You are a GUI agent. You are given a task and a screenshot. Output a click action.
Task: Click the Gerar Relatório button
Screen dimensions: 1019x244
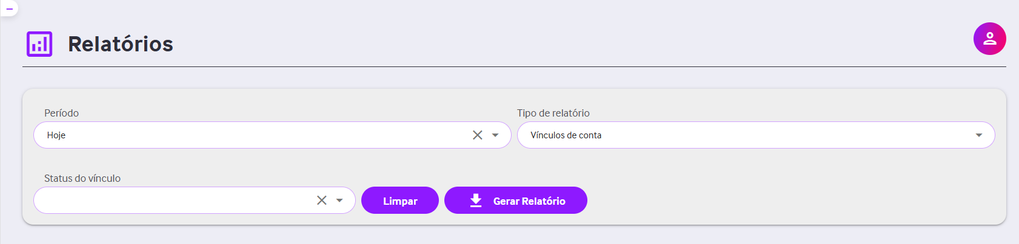point(516,201)
